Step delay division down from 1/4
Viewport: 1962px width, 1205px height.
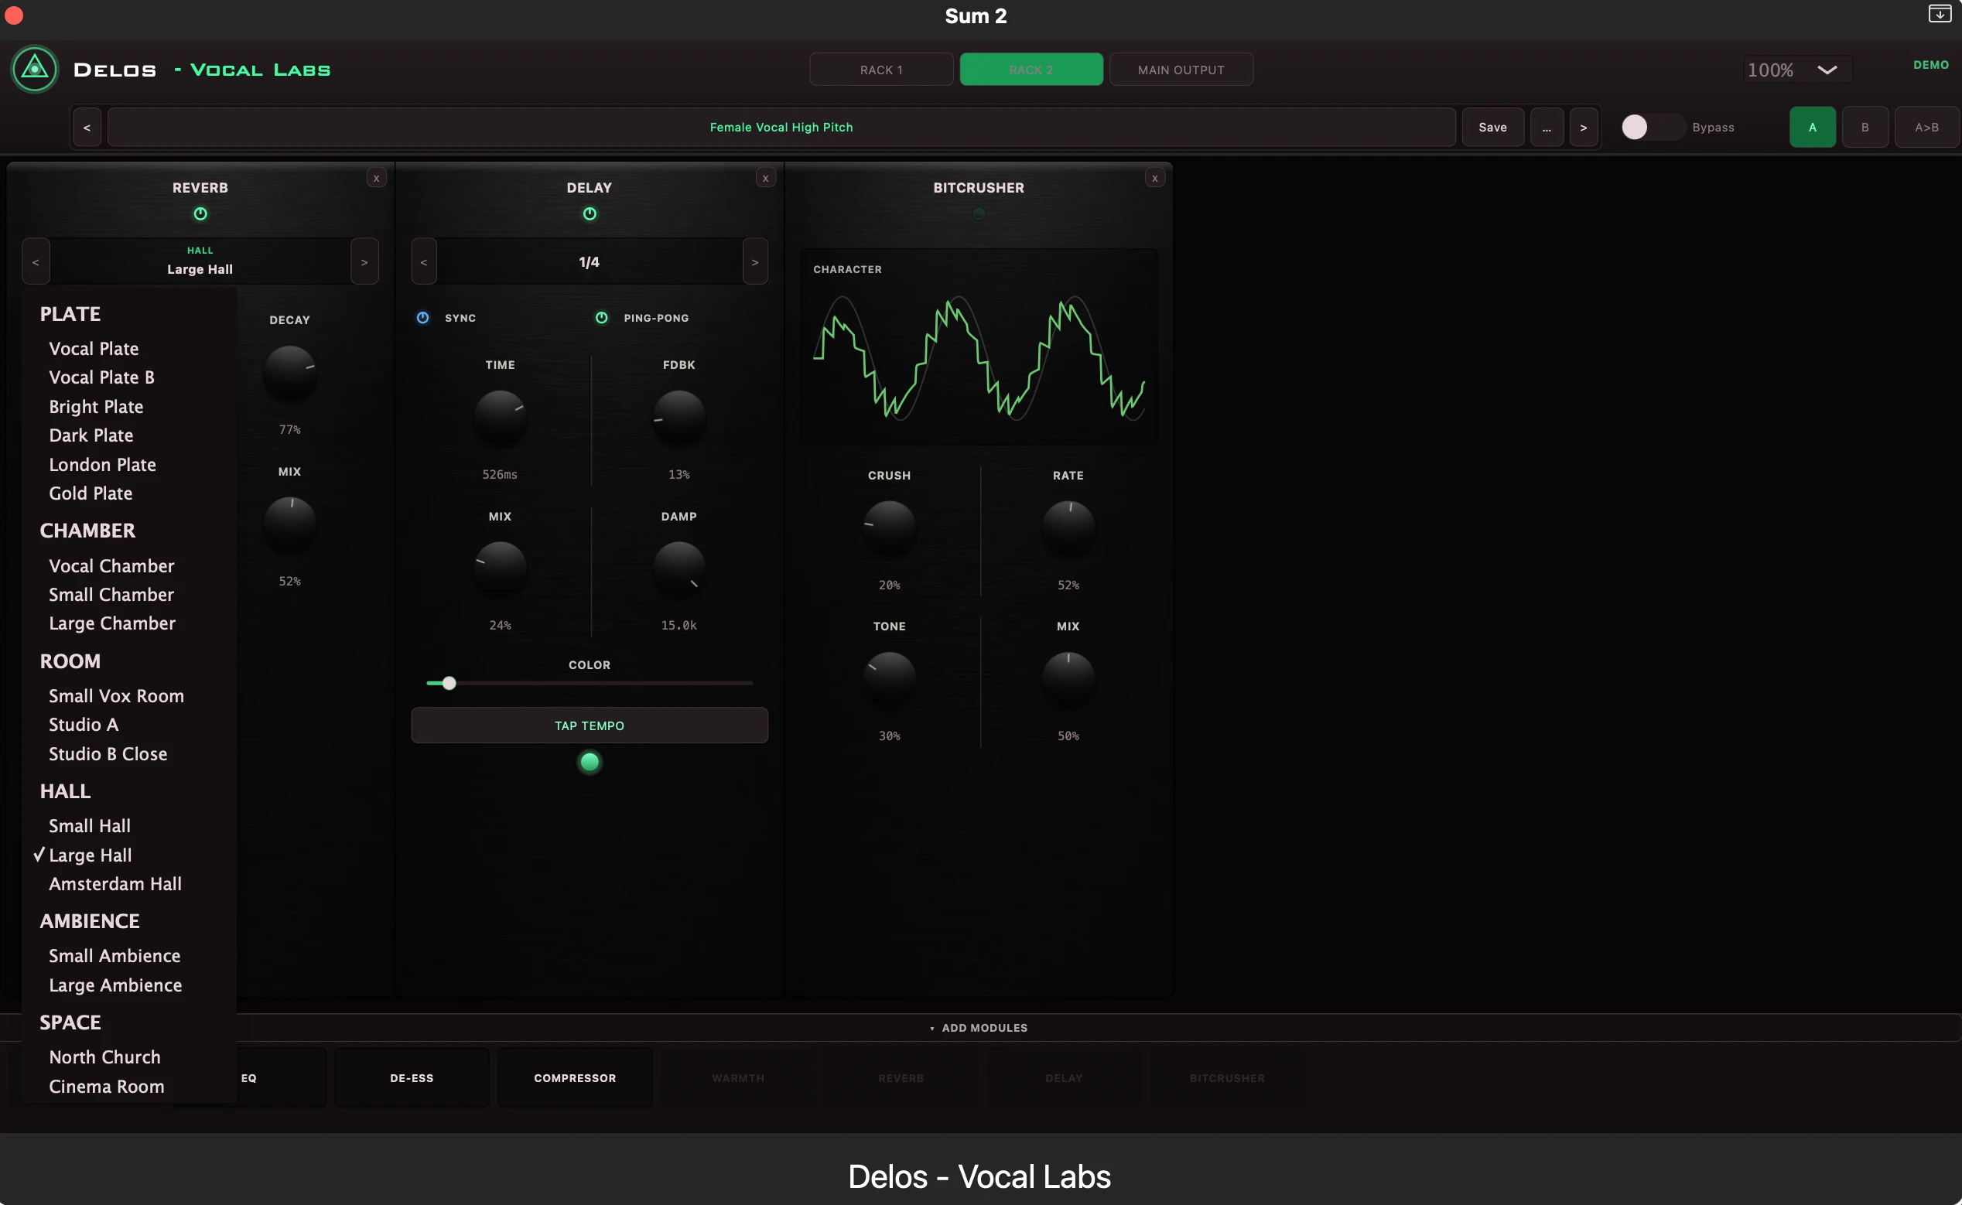point(424,261)
